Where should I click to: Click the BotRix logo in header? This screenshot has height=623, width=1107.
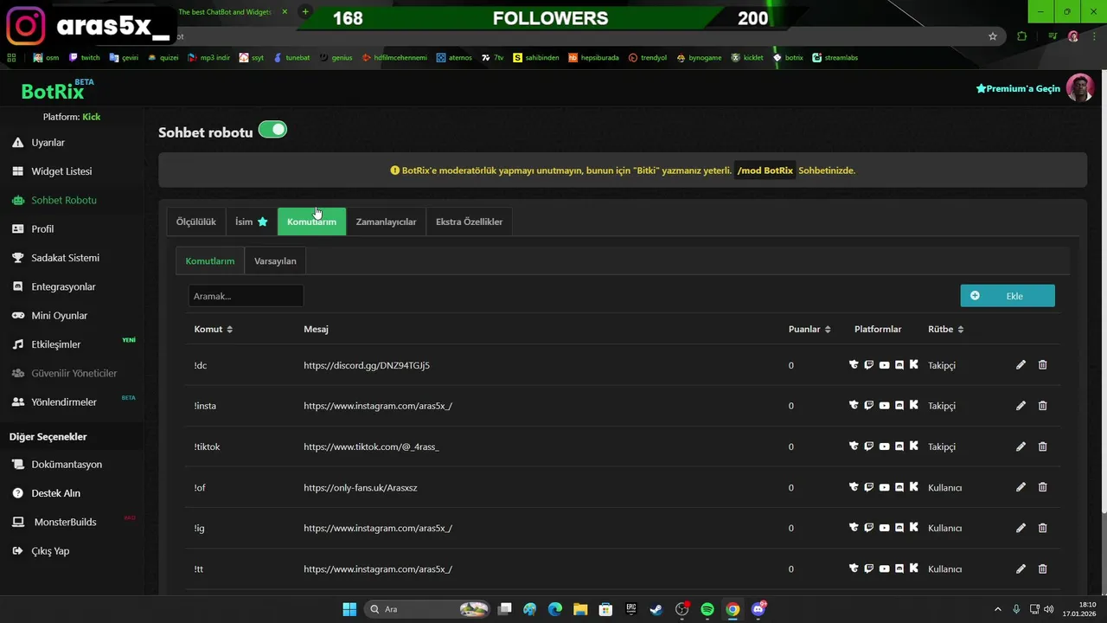(x=53, y=92)
